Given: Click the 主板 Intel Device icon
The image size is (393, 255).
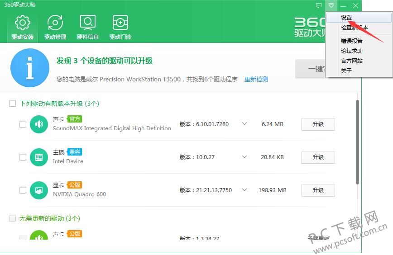Looking at the screenshot, I should 39,157.
